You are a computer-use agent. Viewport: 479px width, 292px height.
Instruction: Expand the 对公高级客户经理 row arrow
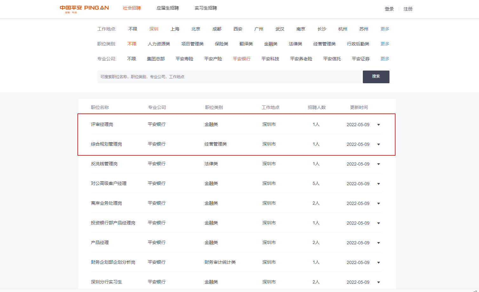[x=378, y=184]
